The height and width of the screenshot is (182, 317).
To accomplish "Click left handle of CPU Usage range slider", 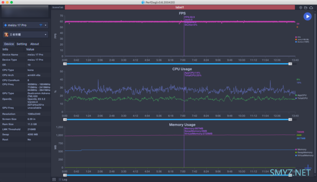I will tap(65, 119).
